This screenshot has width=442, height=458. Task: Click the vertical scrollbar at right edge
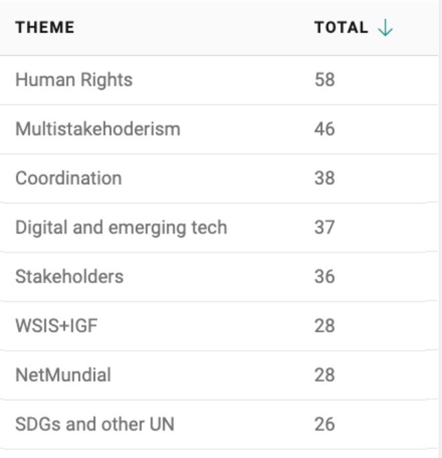(x=440, y=229)
